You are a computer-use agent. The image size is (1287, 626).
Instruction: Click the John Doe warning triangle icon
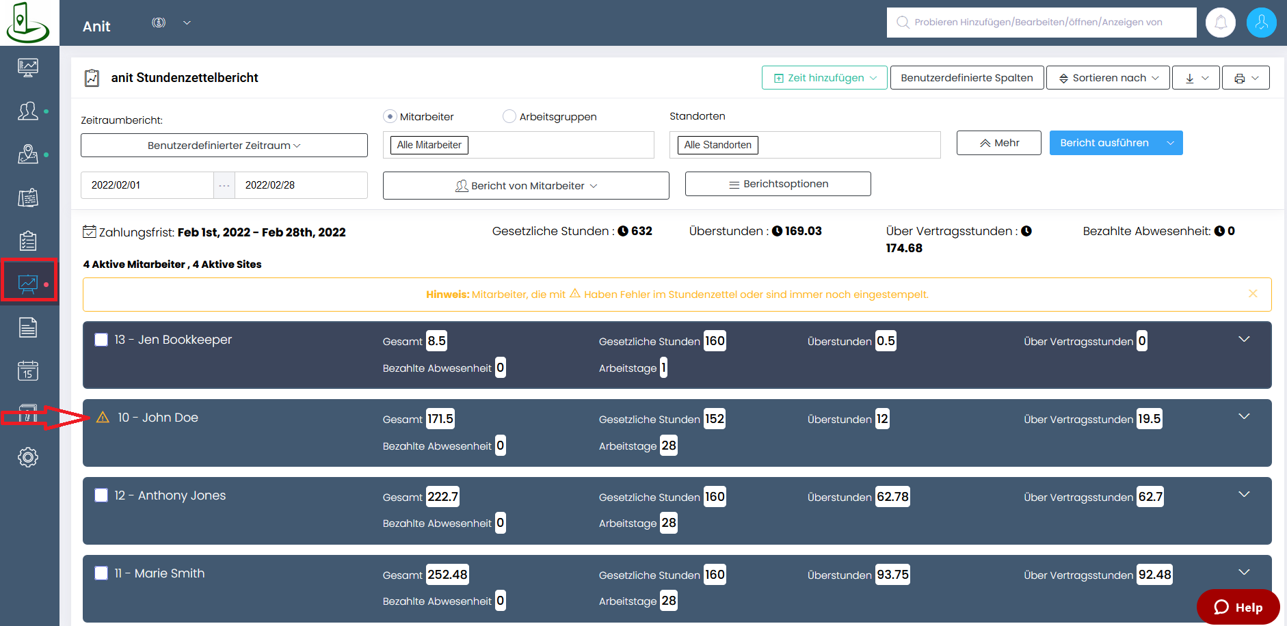pyautogui.click(x=103, y=418)
